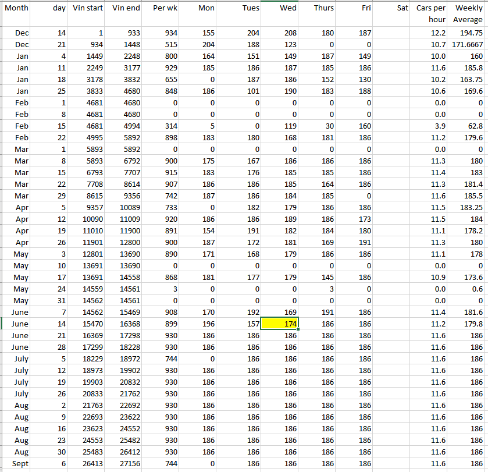This screenshot has width=488, height=472.
Task: Click the Weekly Average cell showing 183.25
Action: pyautogui.click(x=468, y=208)
